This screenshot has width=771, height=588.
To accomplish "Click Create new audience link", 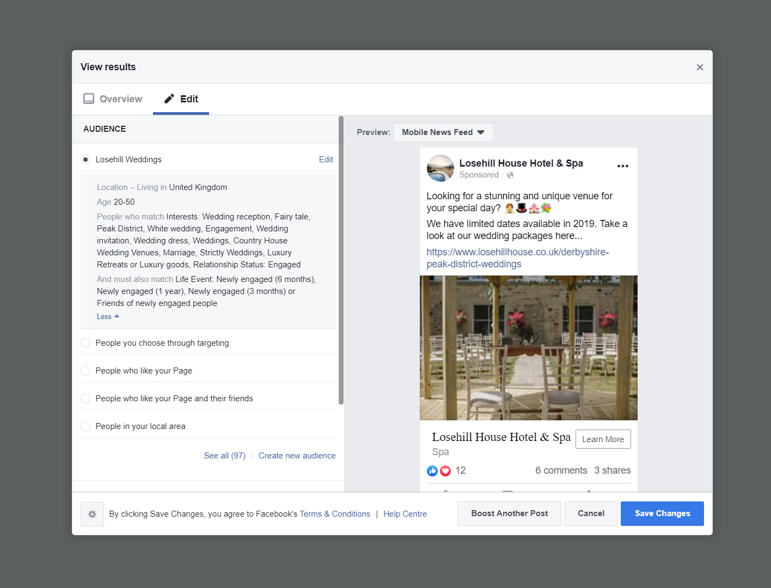I will tap(297, 456).
